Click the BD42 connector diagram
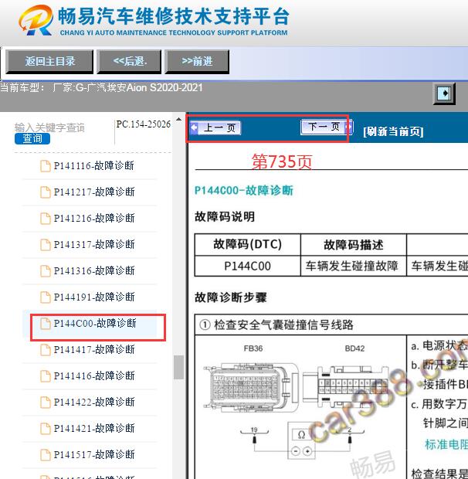The width and height of the screenshot is (468, 479). (x=346, y=387)
